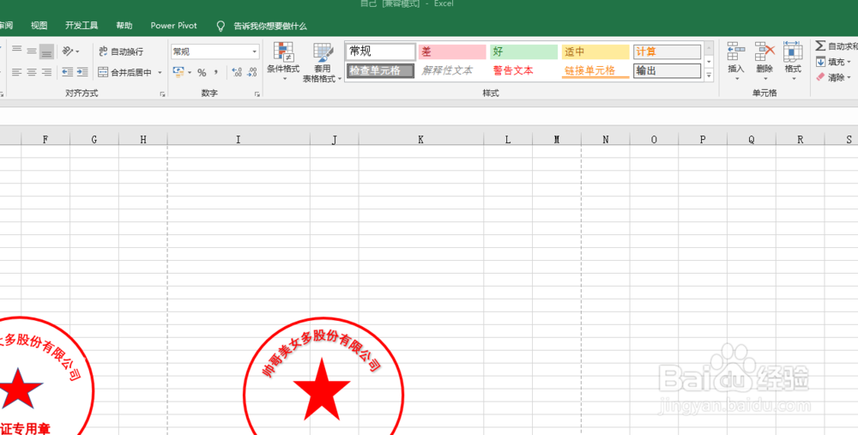This screenshot has height=435, width=858.
Task: Open the 数字 dialog launcher
Action: (x=257, y=94)
